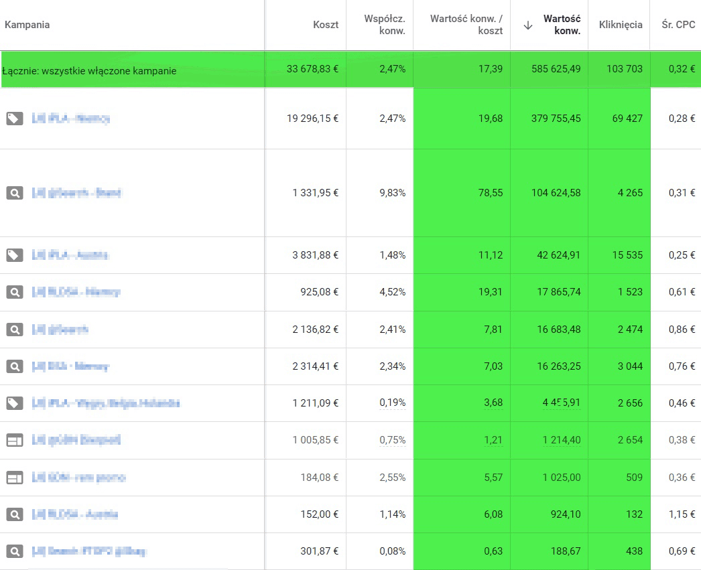This screenshot has width=701, height=570.
Task: Click the total cost value 33 678,83 €
Action: point(312,69)
